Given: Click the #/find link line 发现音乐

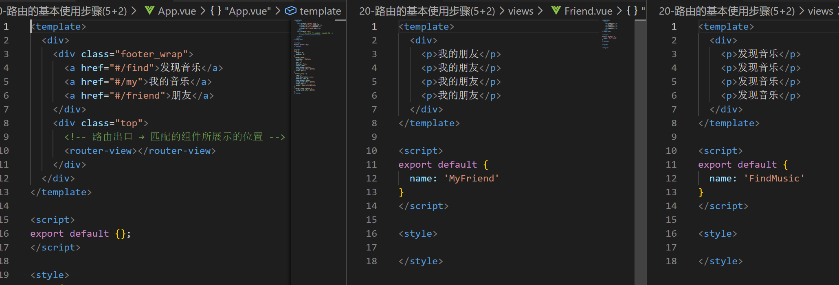Looking at the screenshot, I should pos(143,68).
